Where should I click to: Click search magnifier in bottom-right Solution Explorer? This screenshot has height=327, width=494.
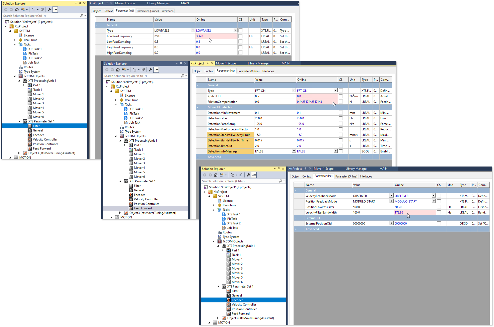[280, 181]
